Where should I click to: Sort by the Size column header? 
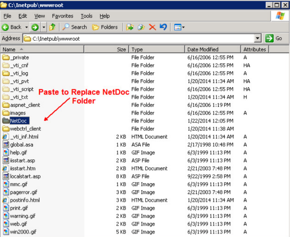point(106,49)
